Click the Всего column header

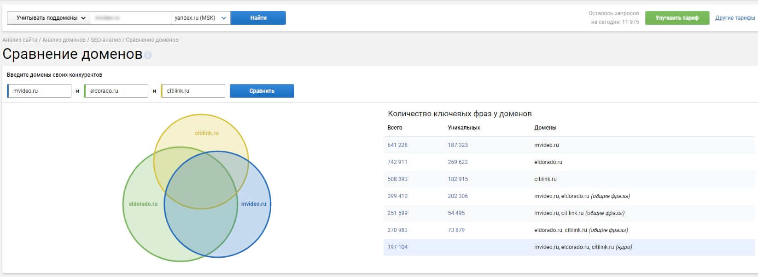(395, 128)
